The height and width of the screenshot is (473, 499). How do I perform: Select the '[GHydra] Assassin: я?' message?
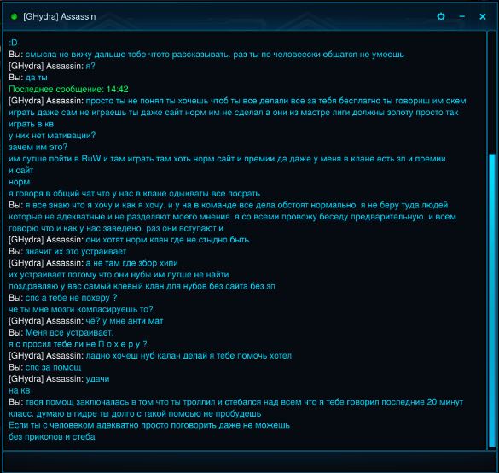point(52,66)
